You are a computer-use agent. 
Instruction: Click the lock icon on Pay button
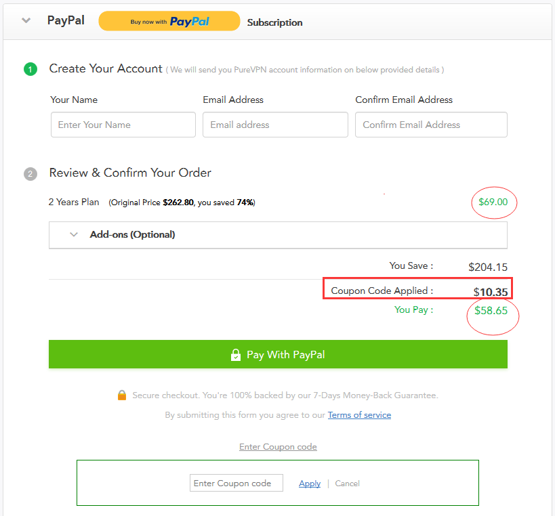pyautogui.click(x=236, y=354)
